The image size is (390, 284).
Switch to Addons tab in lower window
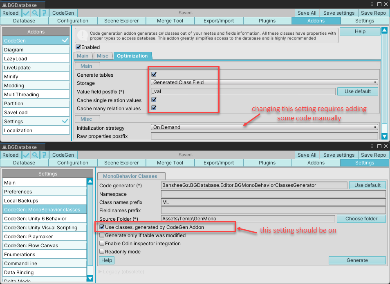(316, 163)
